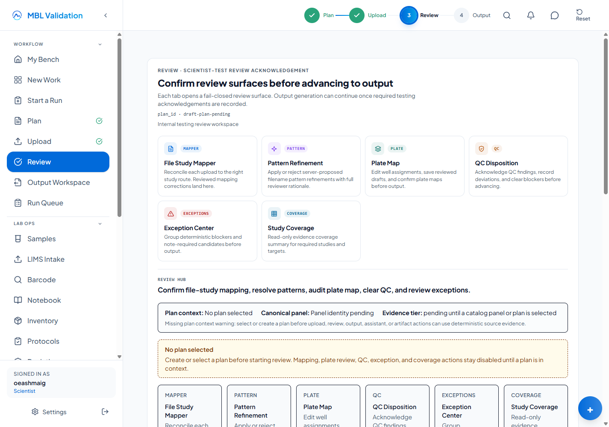The height and width of the screenshot is (427, 609).
Task: Open Start a Run in the sidebar
Action: 58,100
